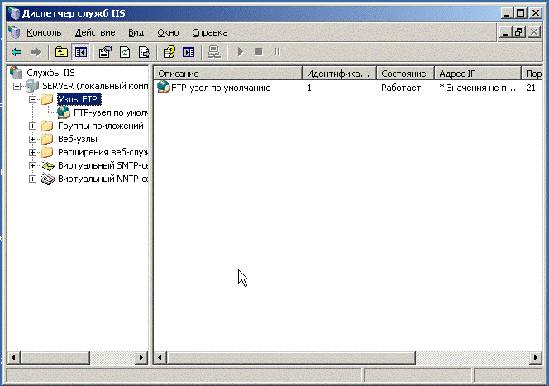
Task: Click the Pause service icon
Action: tap(277, 52)
